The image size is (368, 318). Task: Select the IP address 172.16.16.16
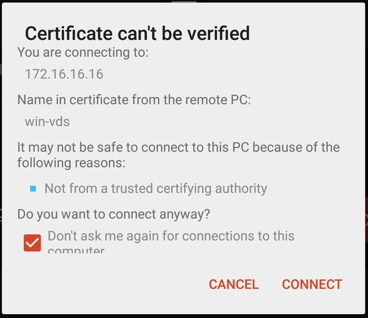click(64, 74)
